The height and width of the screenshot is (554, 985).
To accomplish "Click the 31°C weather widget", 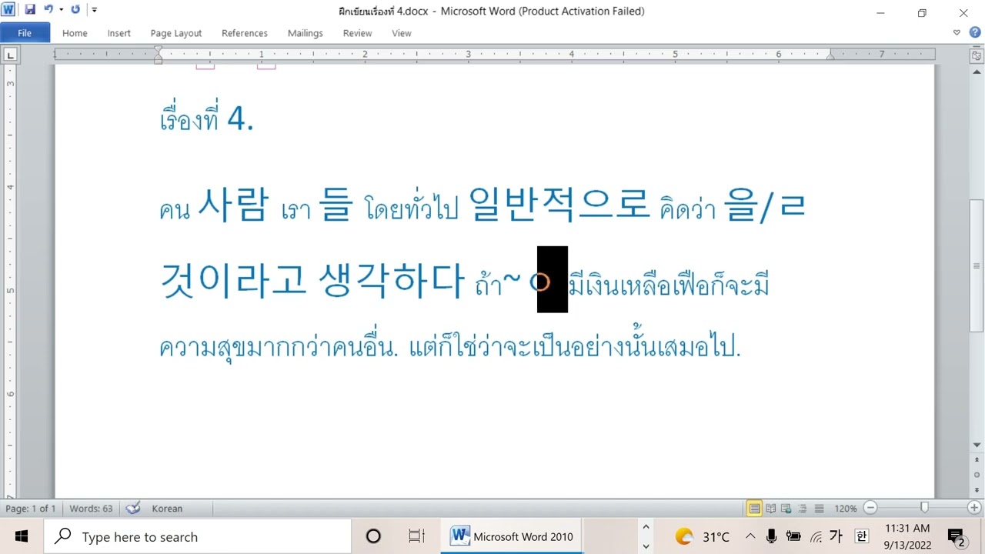I will tap(703, 536).
